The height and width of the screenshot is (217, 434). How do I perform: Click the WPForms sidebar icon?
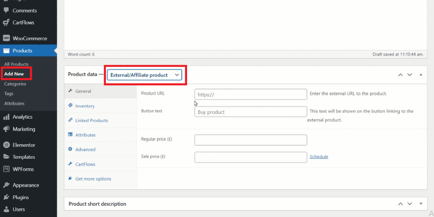pyautogui.click(x=7, y=169)
